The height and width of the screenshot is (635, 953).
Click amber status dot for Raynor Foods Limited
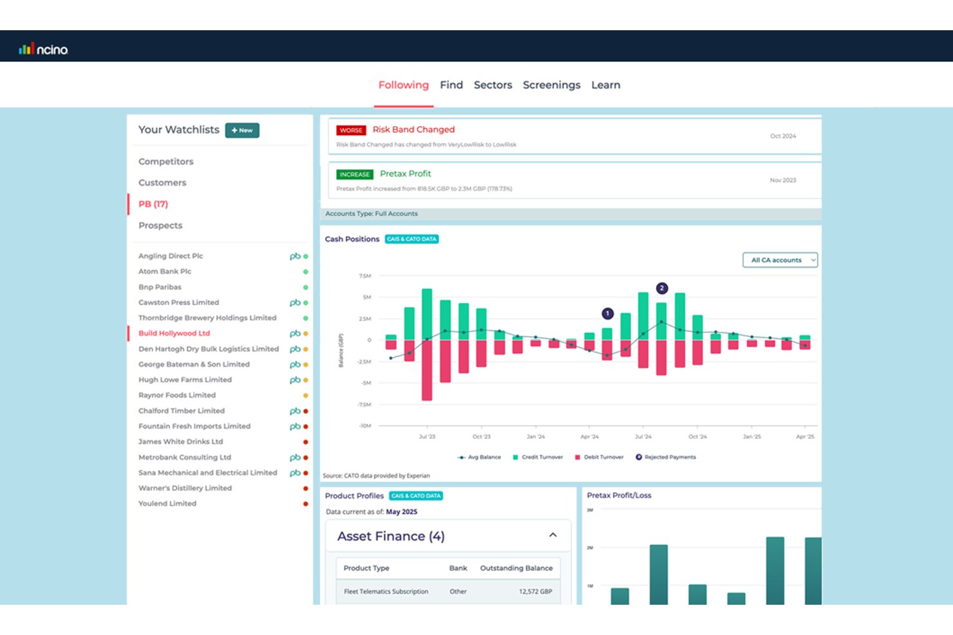305,395
